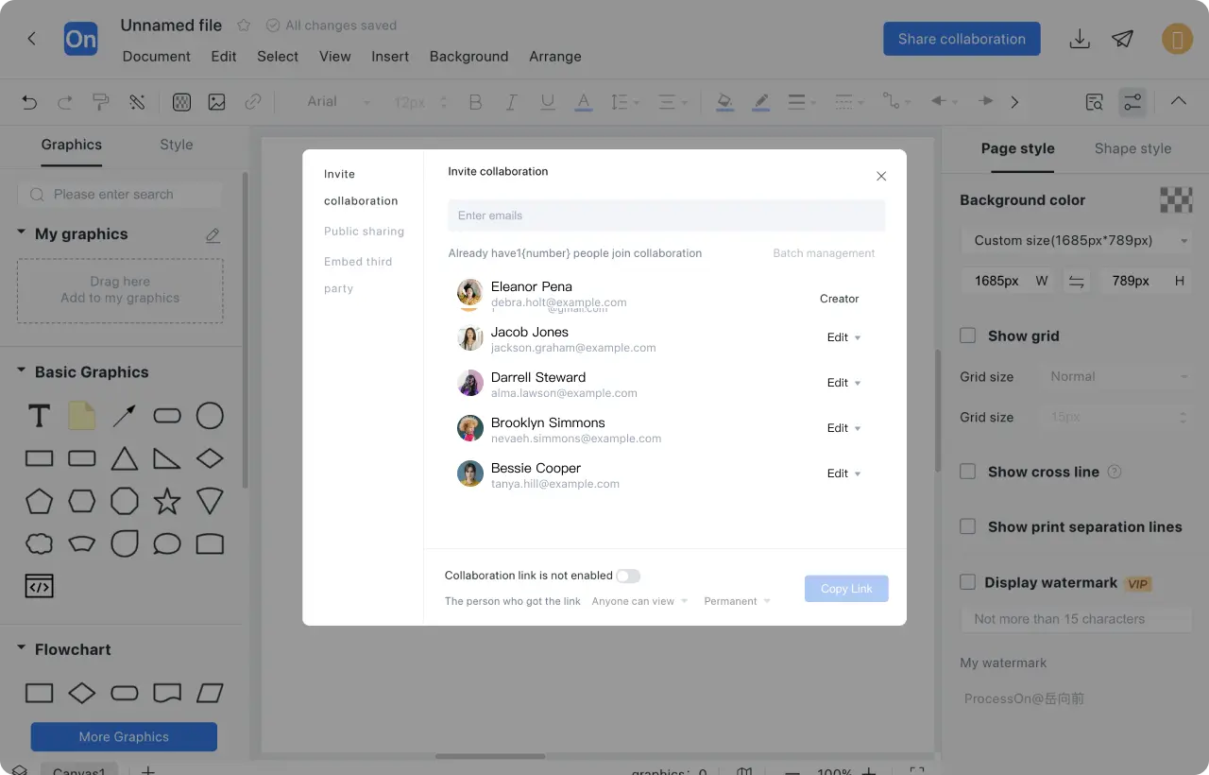Click the Share collaboration button
This screenshot has height=775, width=1209.
point(962,39)
